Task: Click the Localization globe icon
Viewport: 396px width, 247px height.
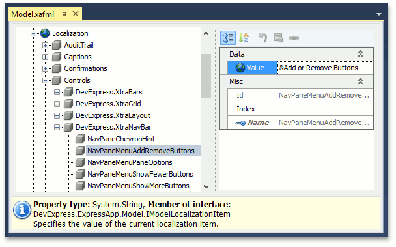Action: [45, 33]
